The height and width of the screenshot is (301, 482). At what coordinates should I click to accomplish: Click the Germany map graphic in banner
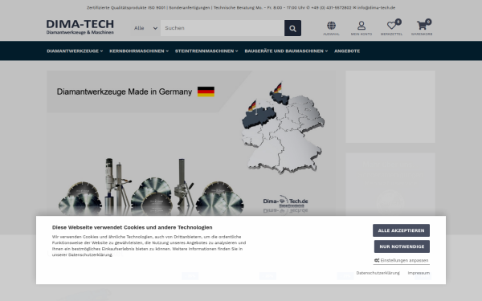[x=283, y=128]
